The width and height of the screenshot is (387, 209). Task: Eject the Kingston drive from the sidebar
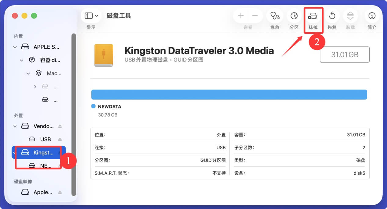(x=60, y=153)
